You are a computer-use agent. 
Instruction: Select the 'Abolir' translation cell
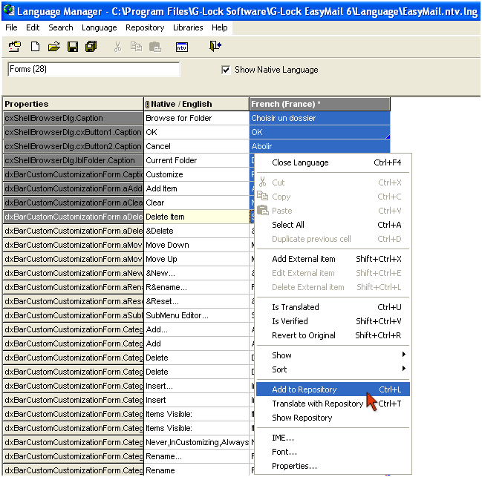[319, 146]
